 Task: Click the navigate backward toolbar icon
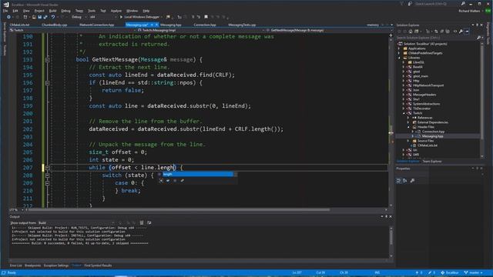(8, 17)
